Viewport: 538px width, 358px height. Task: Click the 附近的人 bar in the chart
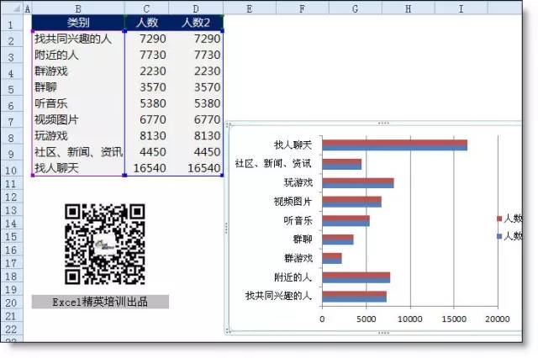[x=356, y=277]
